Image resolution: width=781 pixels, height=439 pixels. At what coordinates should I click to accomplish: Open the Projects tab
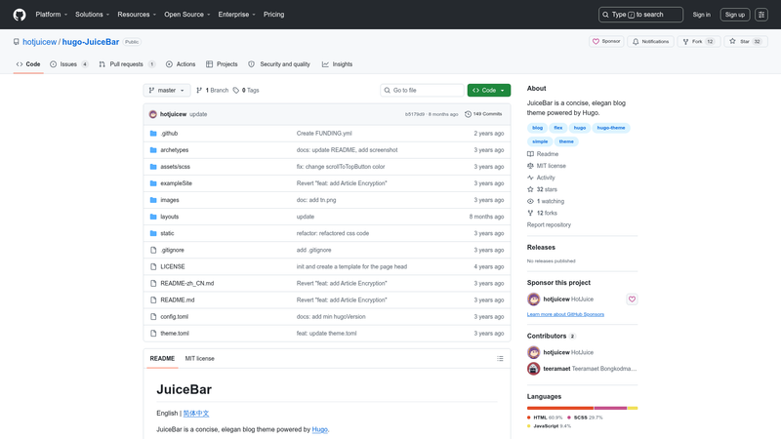click(222, 64)
